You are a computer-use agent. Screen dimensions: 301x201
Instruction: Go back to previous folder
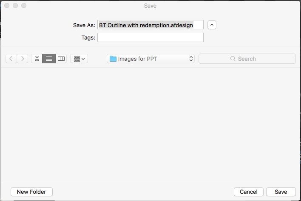(11, 59)
